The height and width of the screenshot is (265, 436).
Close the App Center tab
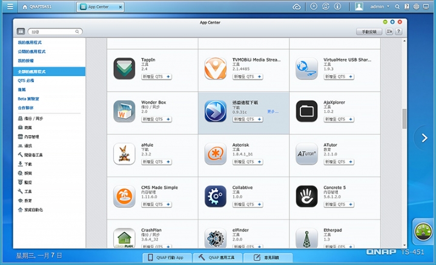pyautogui.click(x=120, y=7)
